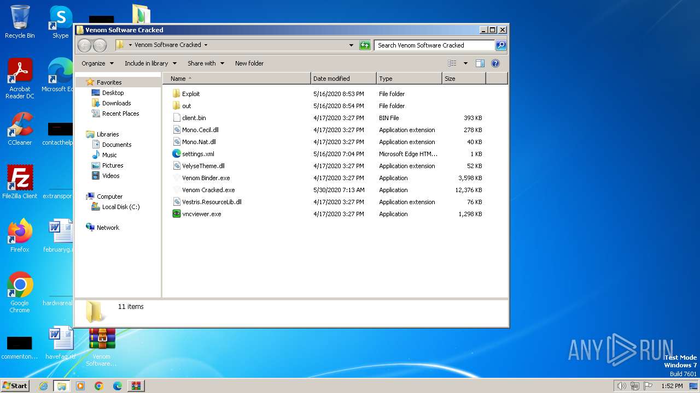Click Internet Explorer taskbar icon
Screen dimensions: 700x393
(x=44, y=386)
